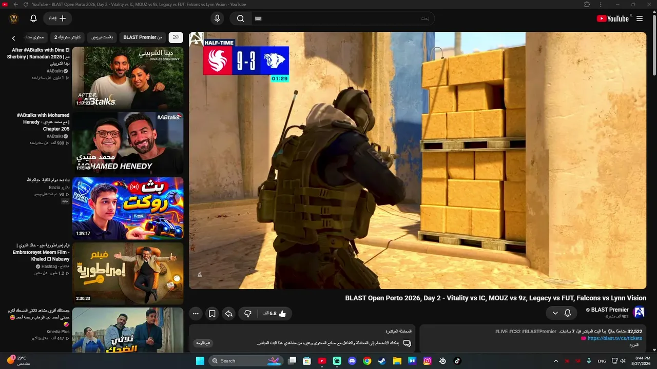
Task: Open the live chat panel button
Action: (204, 343)
